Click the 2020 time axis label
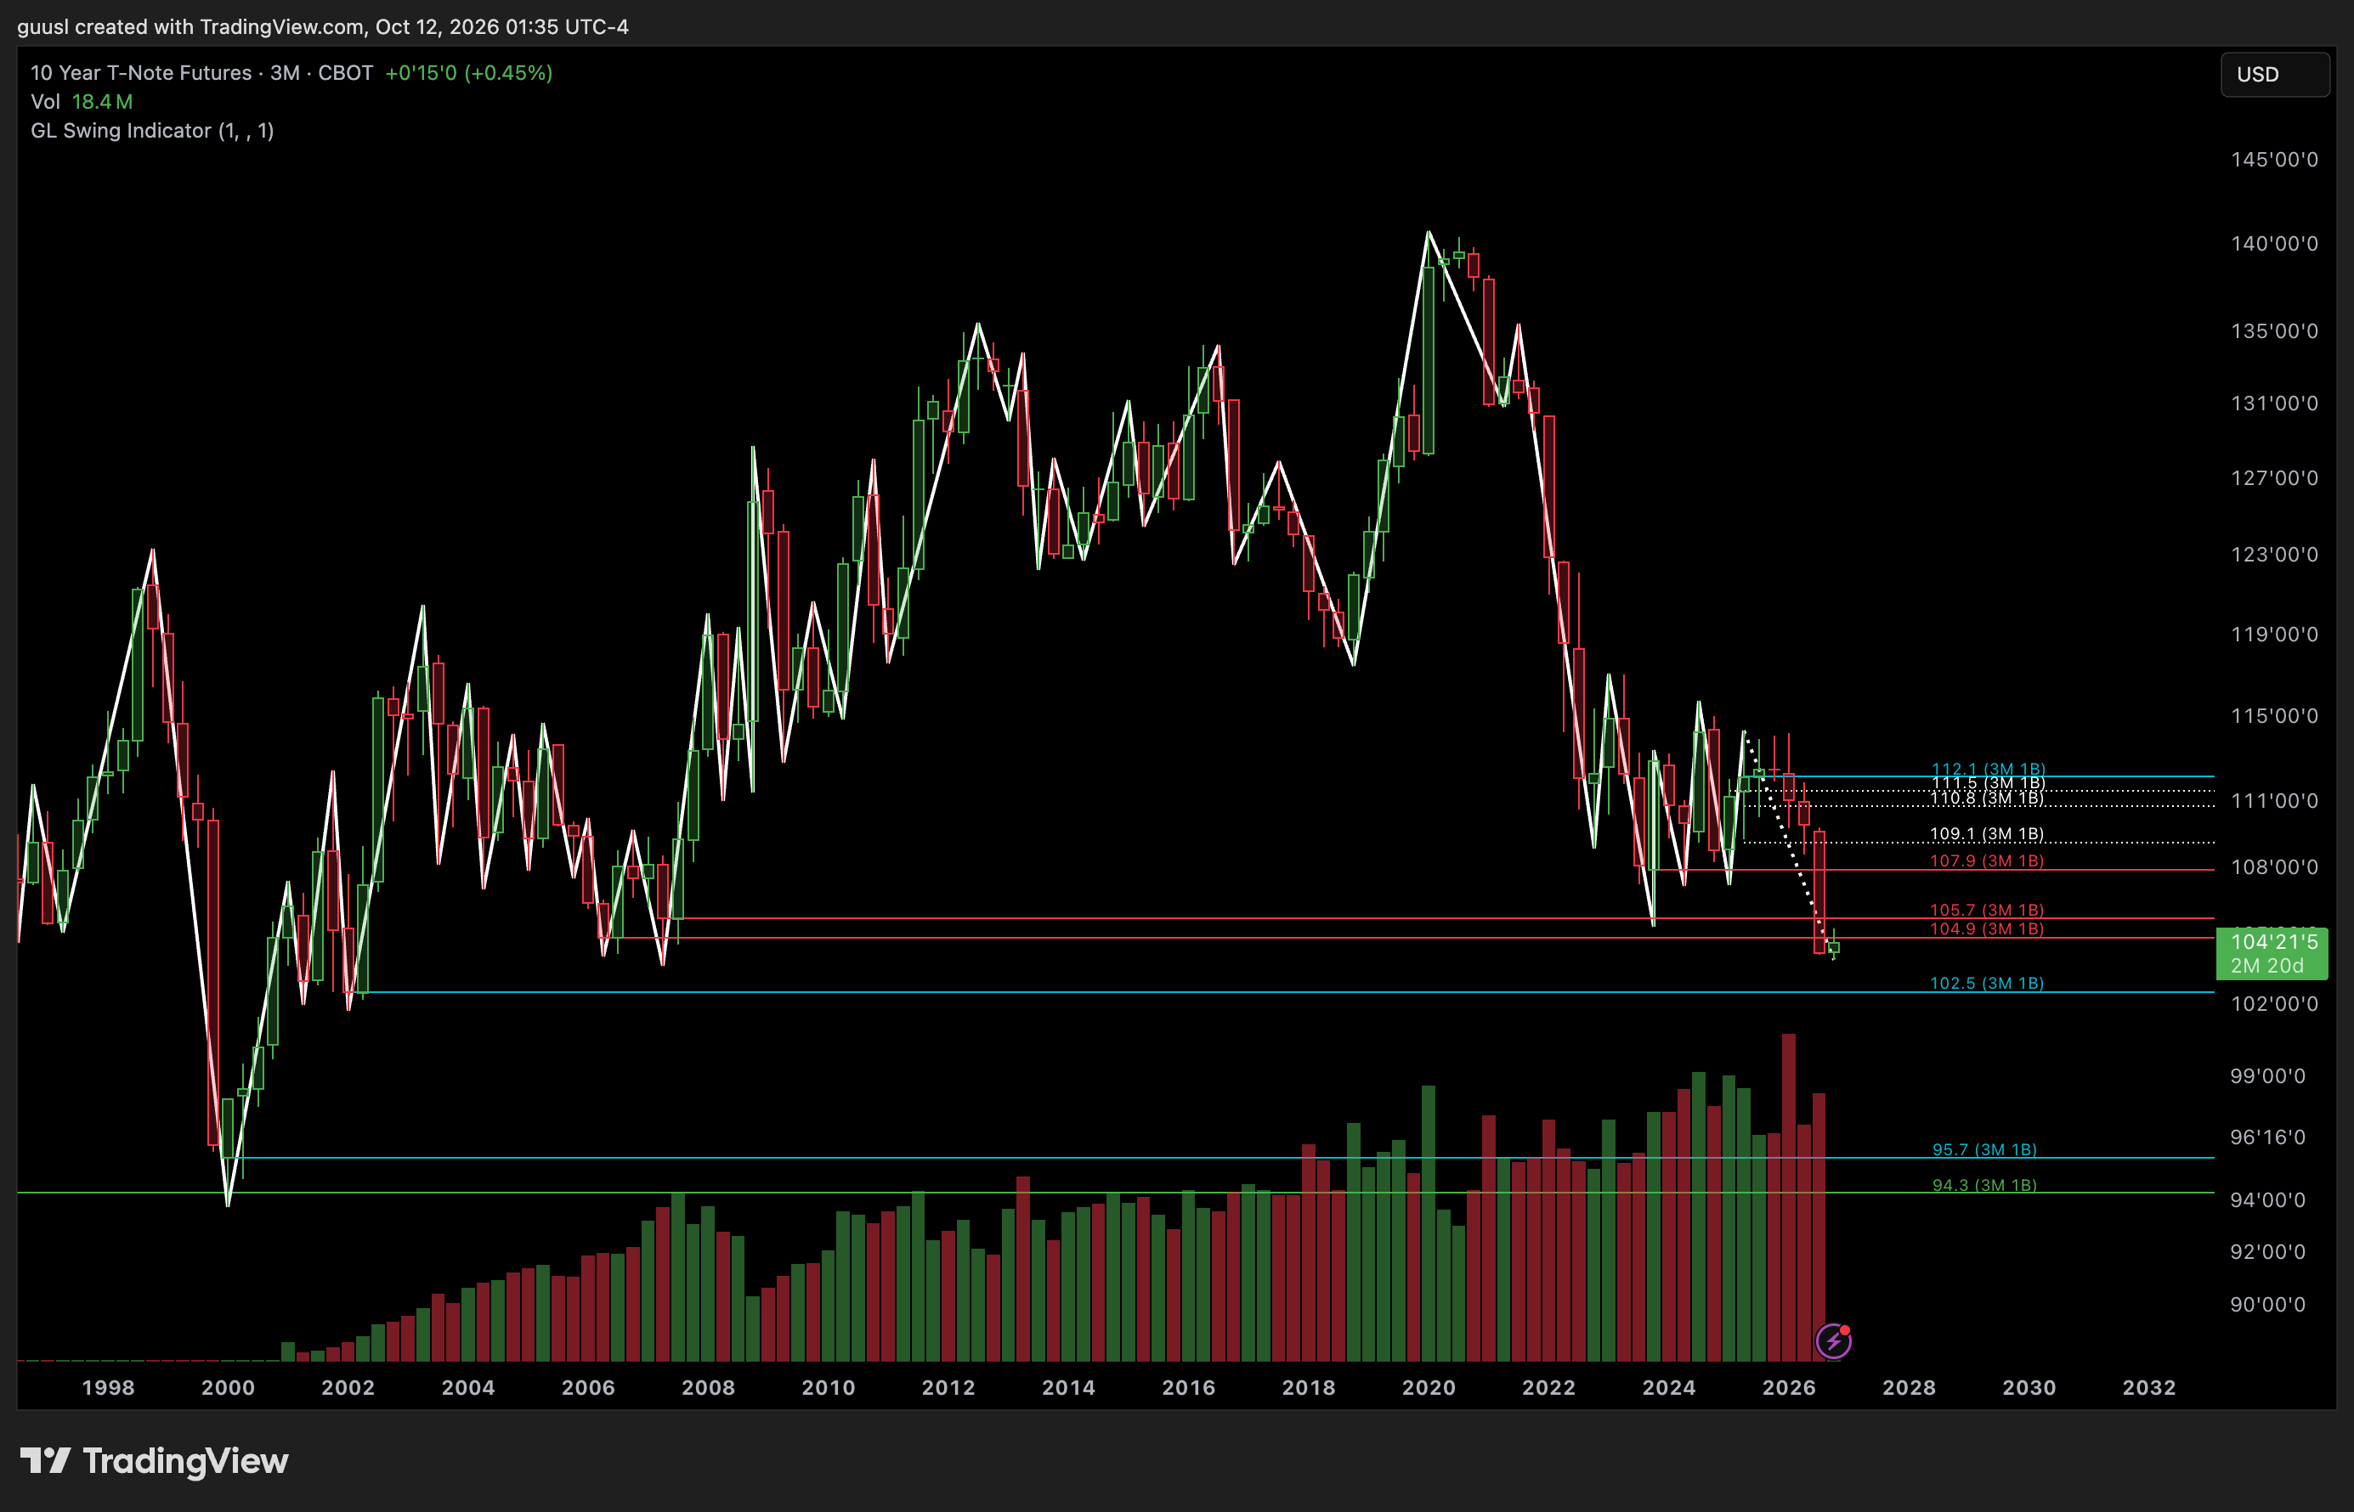The image size is (2354, 1512). click(1428, 1387)
